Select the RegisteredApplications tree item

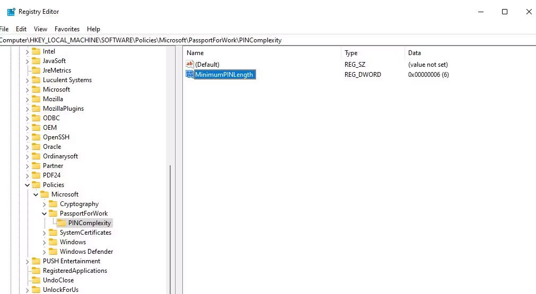click(75, 271)
